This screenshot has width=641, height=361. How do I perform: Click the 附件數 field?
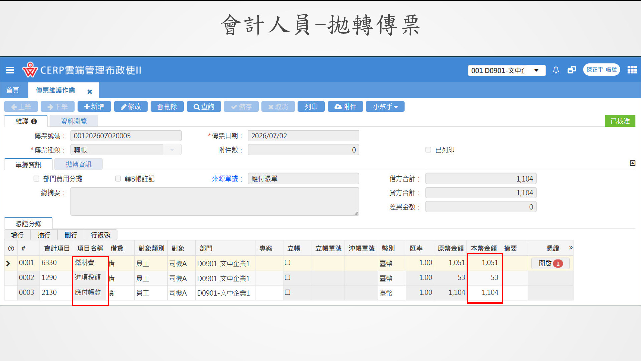(303, 150)
